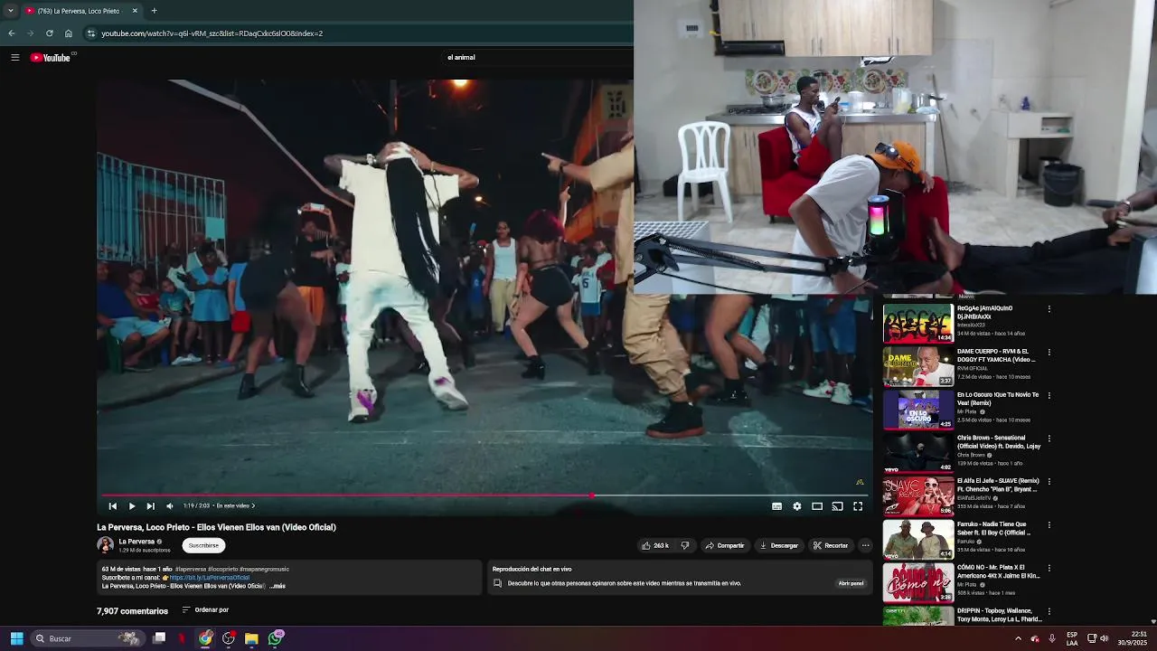Open options menu for Chris Brown Sensational

pyautogui.click(x=1049, y=439)
